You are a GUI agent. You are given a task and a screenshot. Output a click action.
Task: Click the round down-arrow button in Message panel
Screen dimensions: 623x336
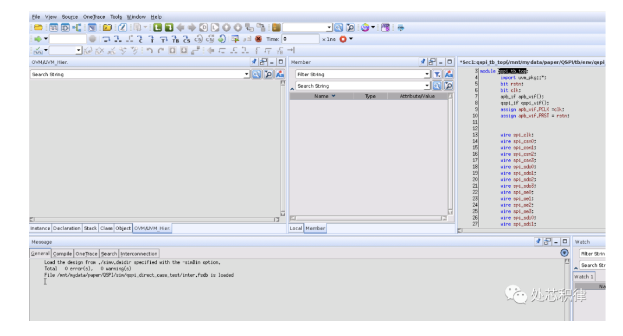click(564, 253)
